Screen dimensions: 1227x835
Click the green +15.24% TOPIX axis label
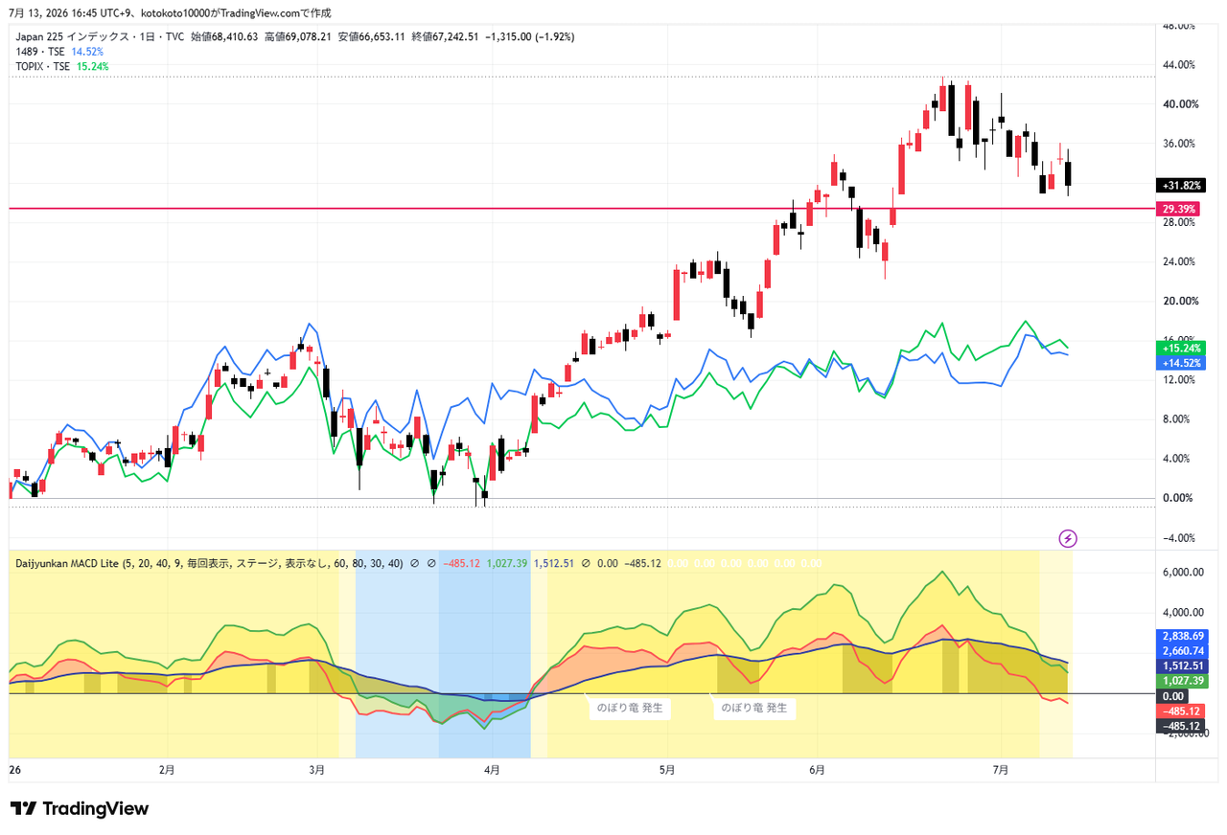(1179, 349)
